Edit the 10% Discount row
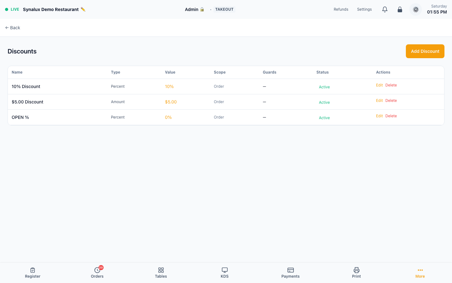Image resolution: width=452 pixels, height=283 pixels. [x=379, y=85]
